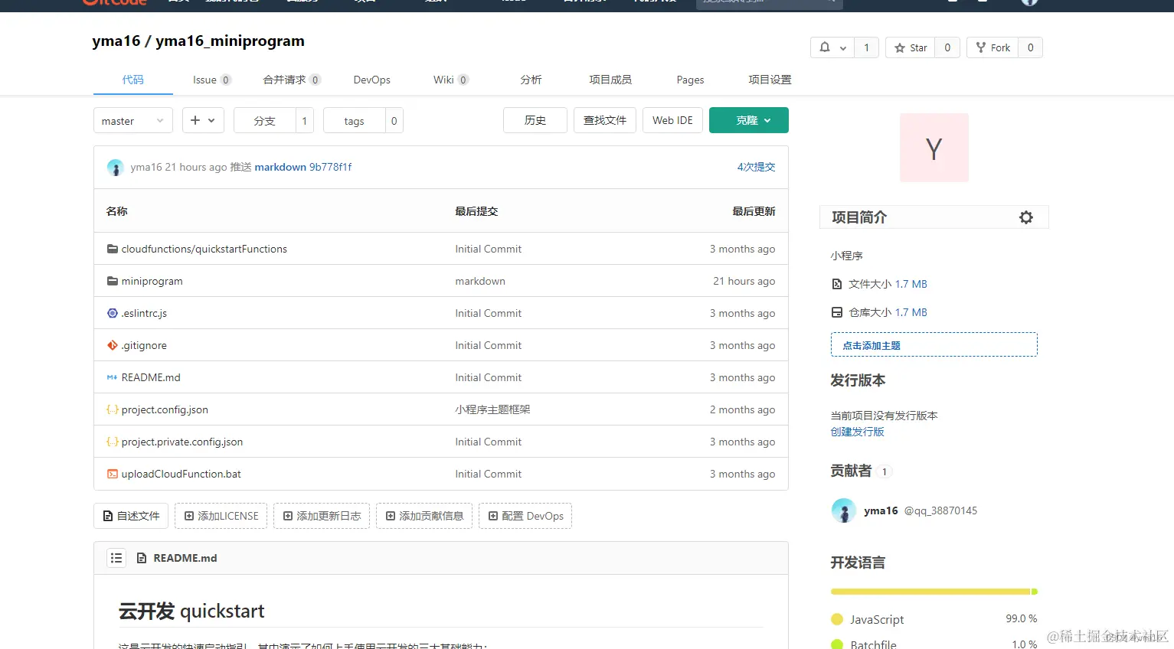
Task: Open the 克隆 clone options dropdown
Action: coord(766,120)
